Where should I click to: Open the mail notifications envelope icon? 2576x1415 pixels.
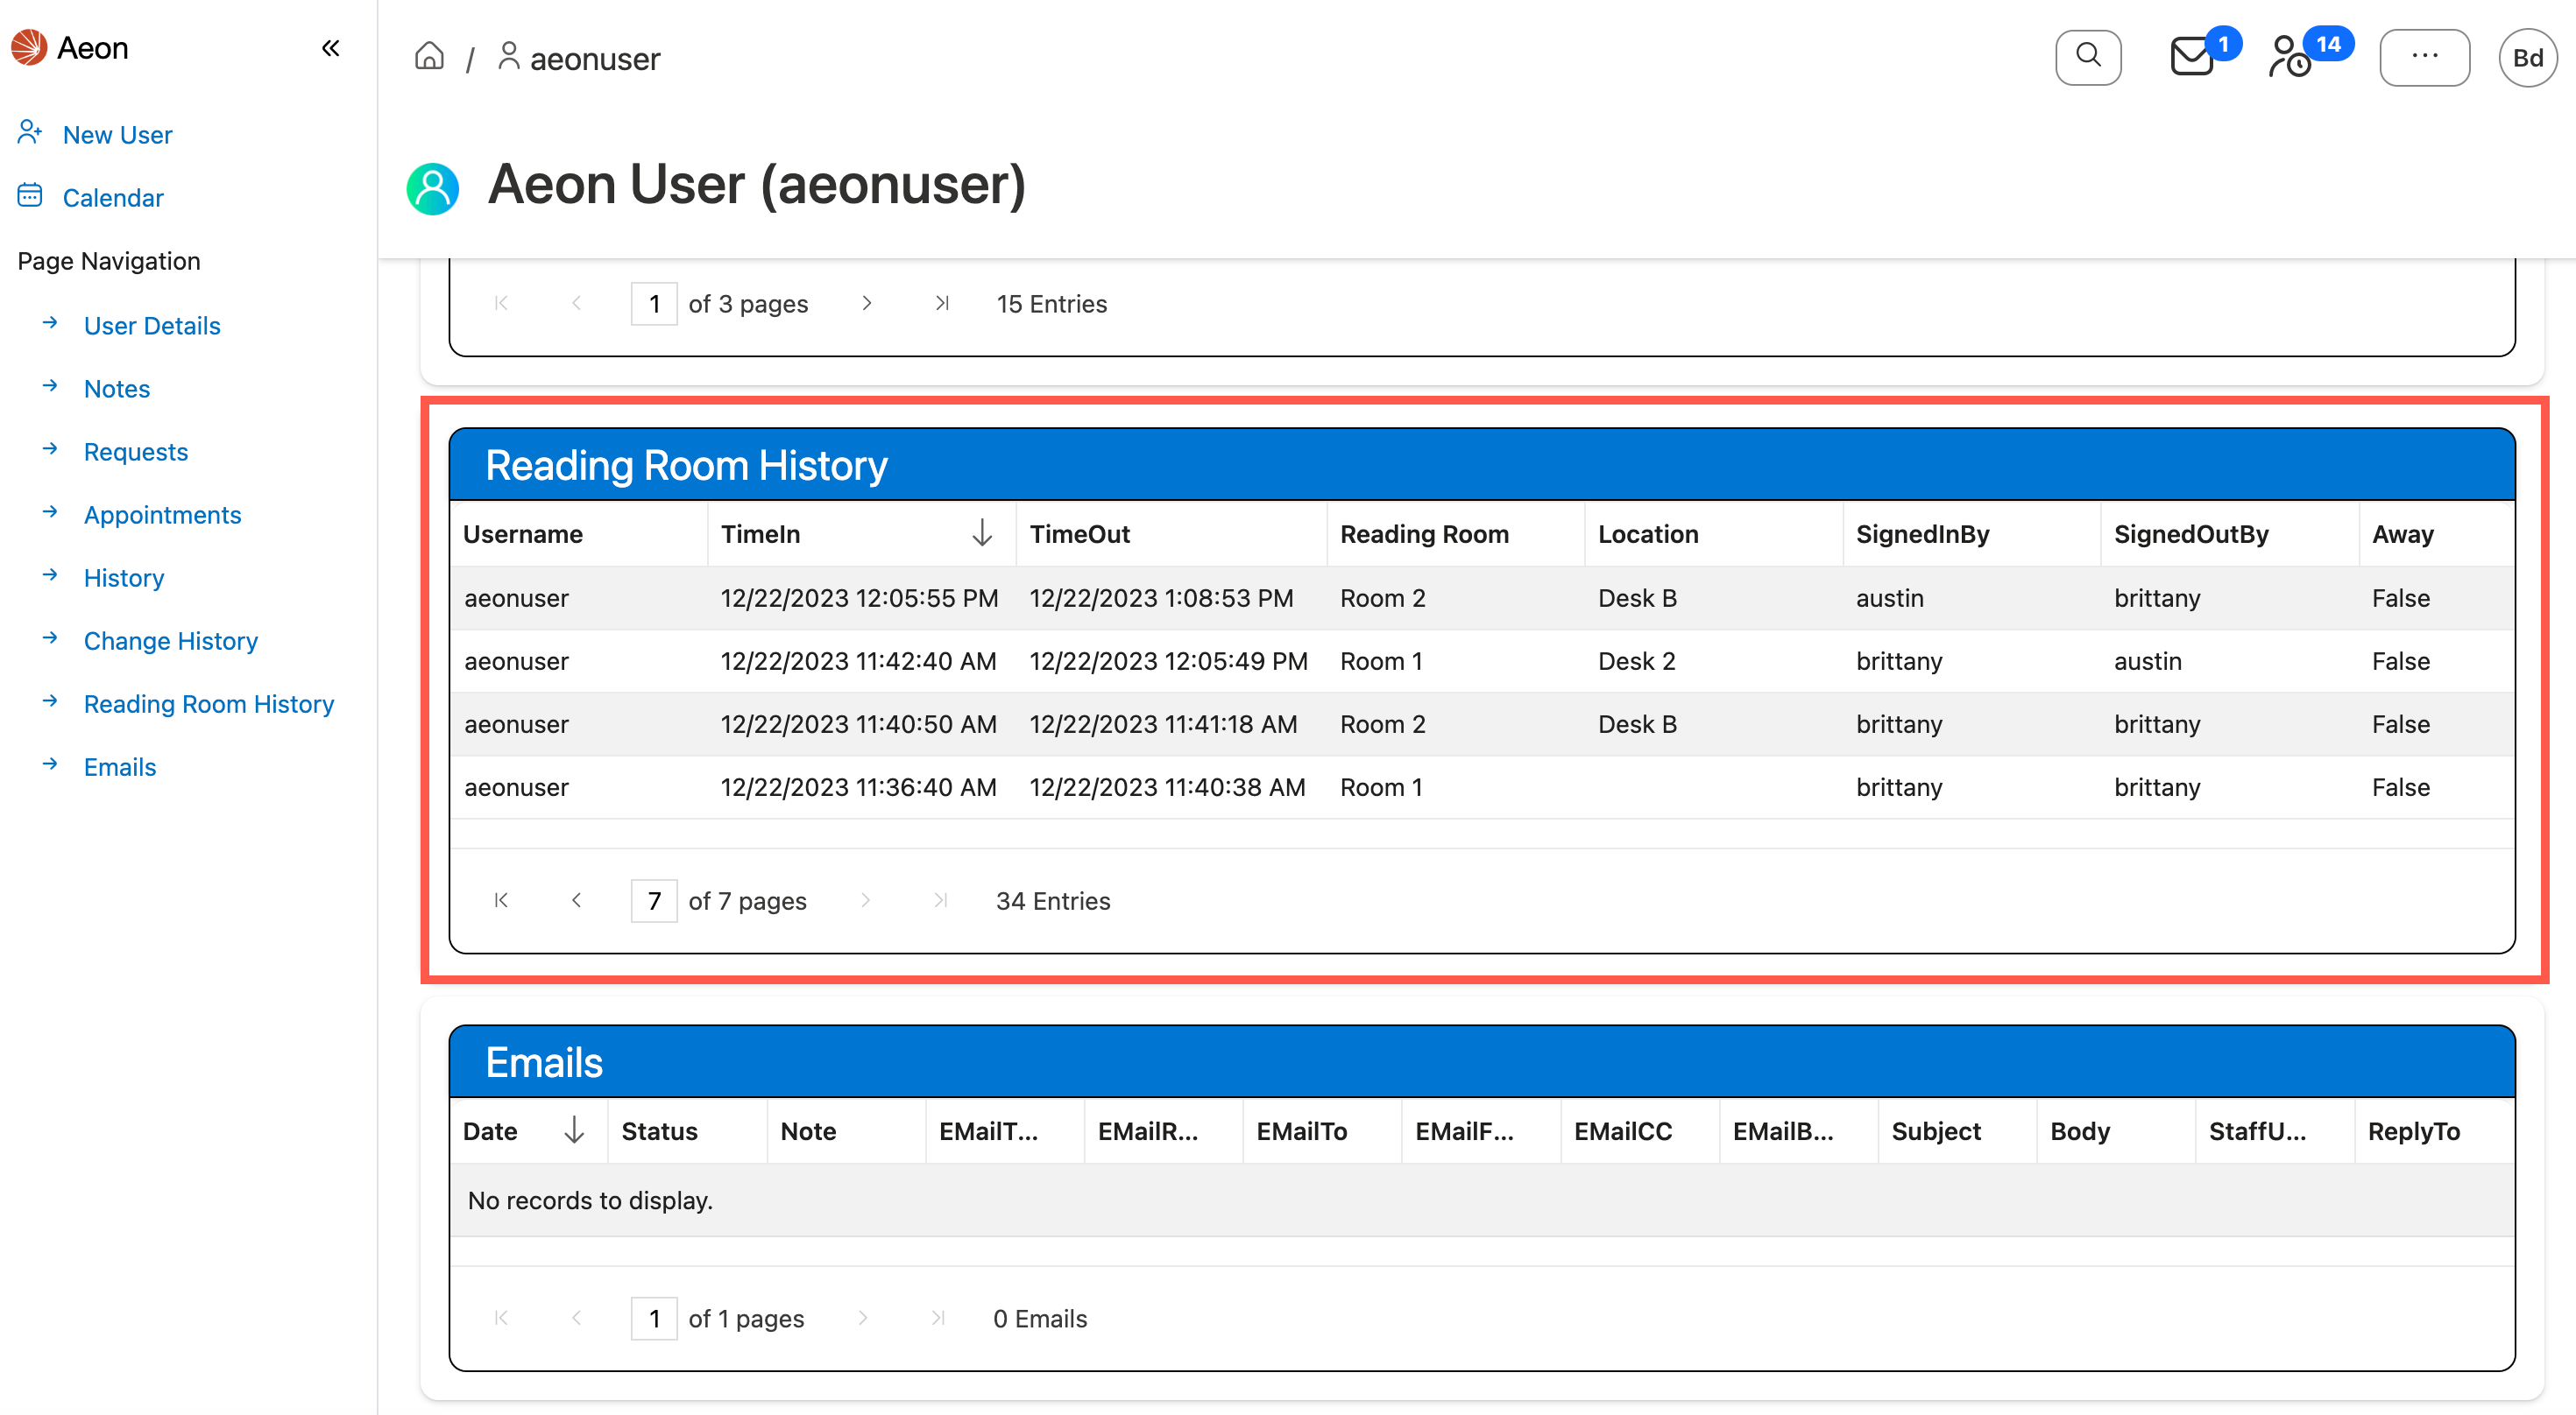pos(2192,57)
